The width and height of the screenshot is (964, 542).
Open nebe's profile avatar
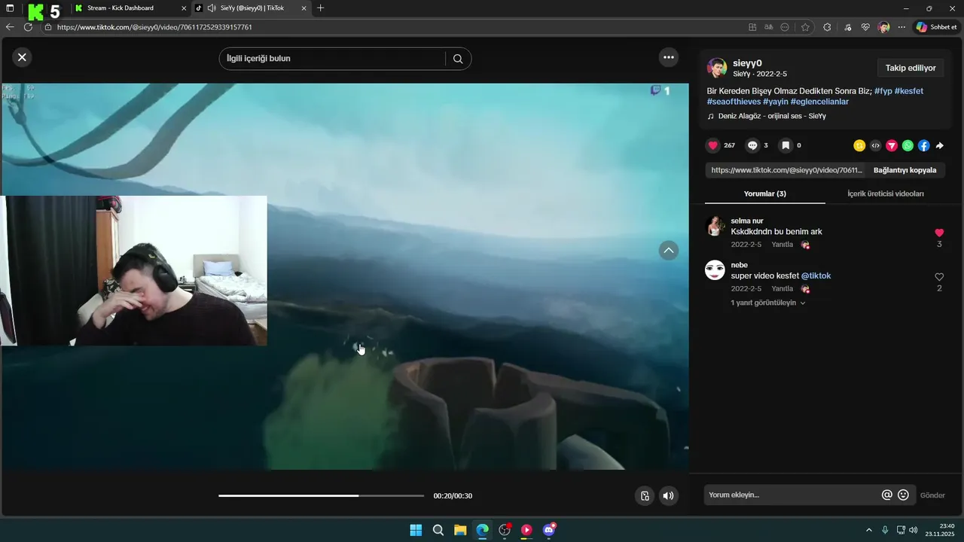click(715, 270)
